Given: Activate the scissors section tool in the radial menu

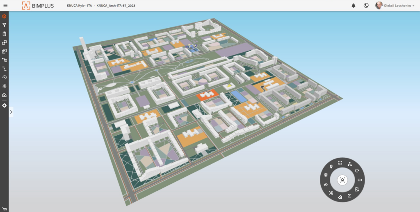Looking at the screenshot, I should tap(331, 193).
